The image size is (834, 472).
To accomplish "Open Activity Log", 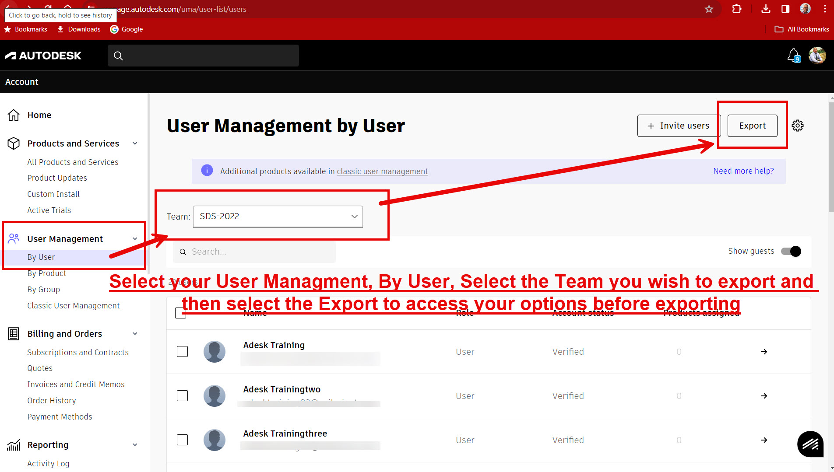I will 48,464.
